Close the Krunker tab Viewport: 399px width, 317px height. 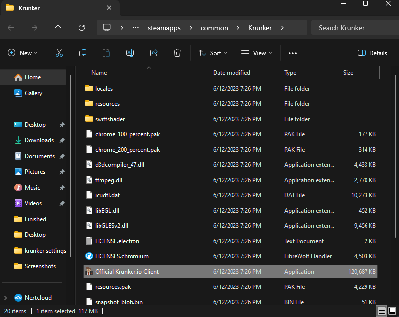(109, 8)
